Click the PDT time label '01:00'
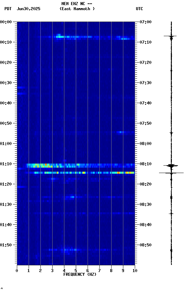This screenshot has height=292, width=186. point(6,144)
